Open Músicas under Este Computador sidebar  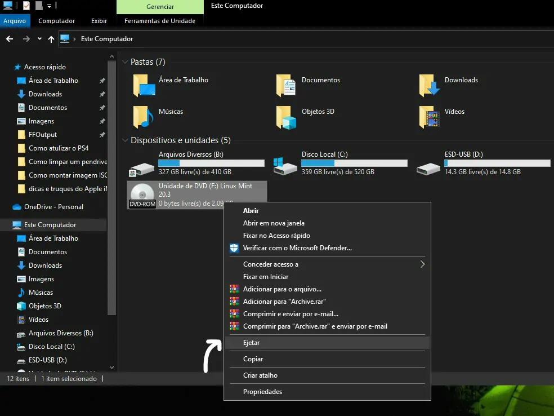click(41, 293)
